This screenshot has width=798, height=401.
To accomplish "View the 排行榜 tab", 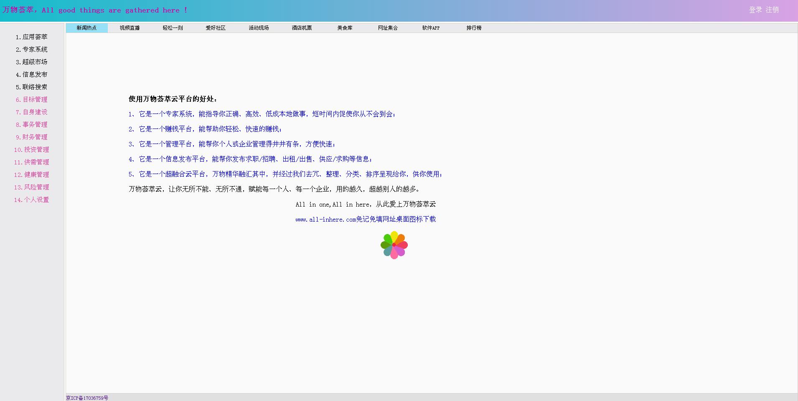I will point(474,28).
